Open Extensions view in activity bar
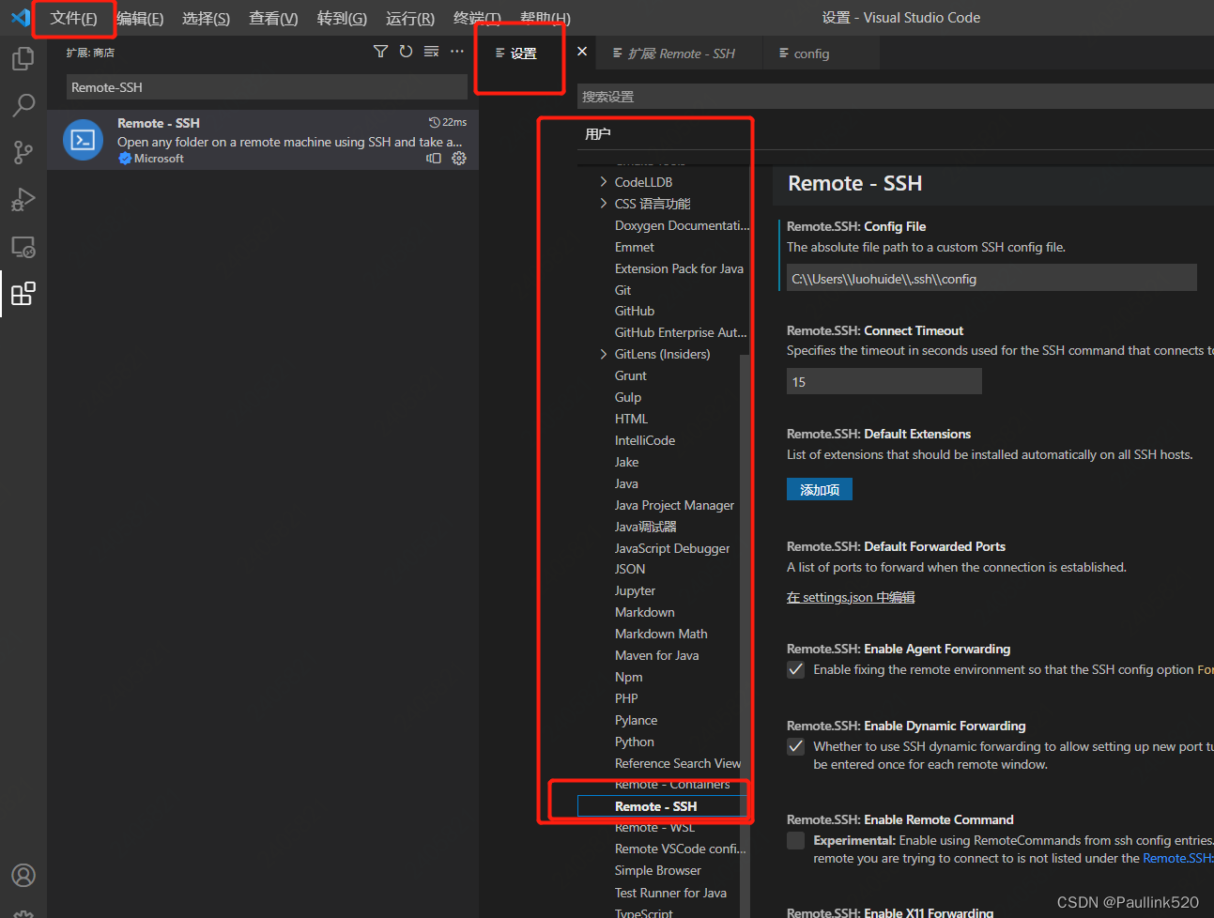Image resolution: width=1214 pixels, height=918 pixels. tap(23, 294)
